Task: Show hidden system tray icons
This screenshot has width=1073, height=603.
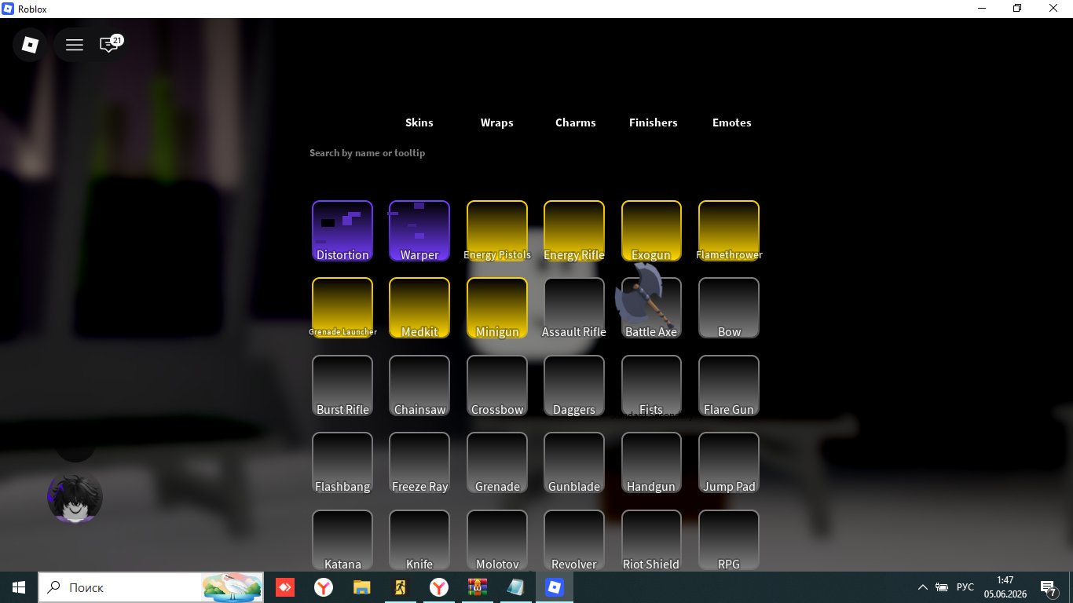Action: [x=923, y=587]
